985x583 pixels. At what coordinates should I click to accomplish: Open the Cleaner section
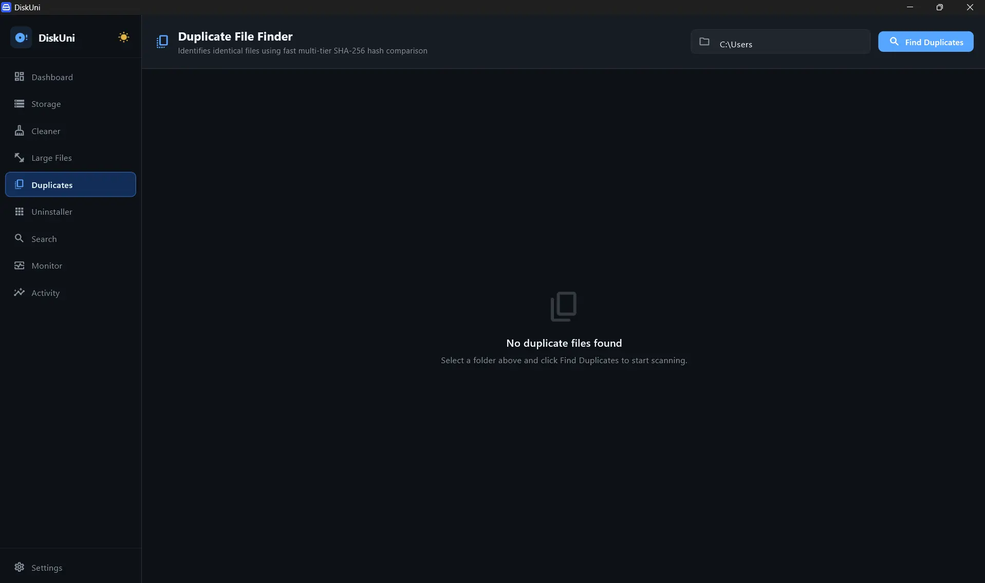[70, 130]
